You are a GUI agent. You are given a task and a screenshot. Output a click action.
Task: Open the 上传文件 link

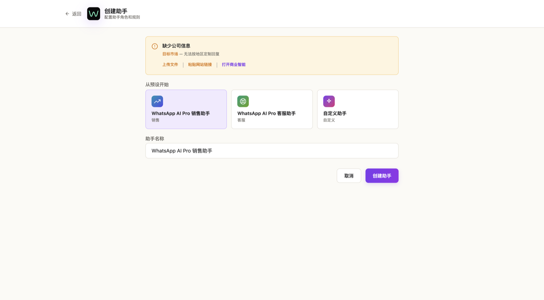[170, 64]
